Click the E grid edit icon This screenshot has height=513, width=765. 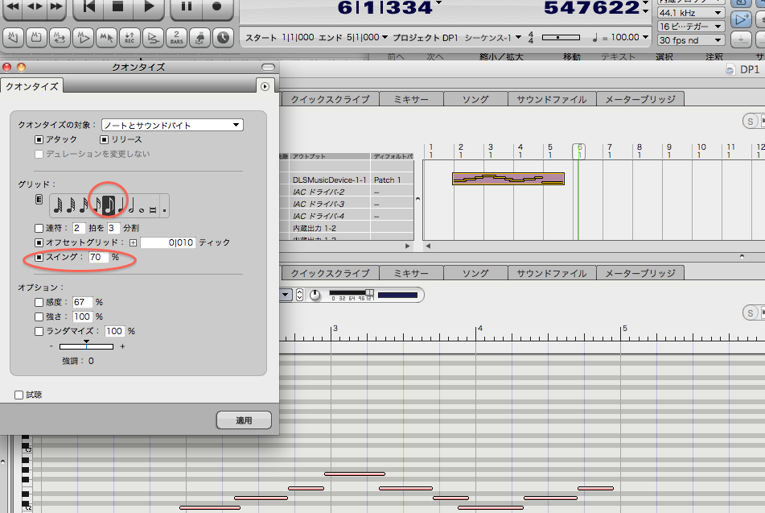pos(39,199)
